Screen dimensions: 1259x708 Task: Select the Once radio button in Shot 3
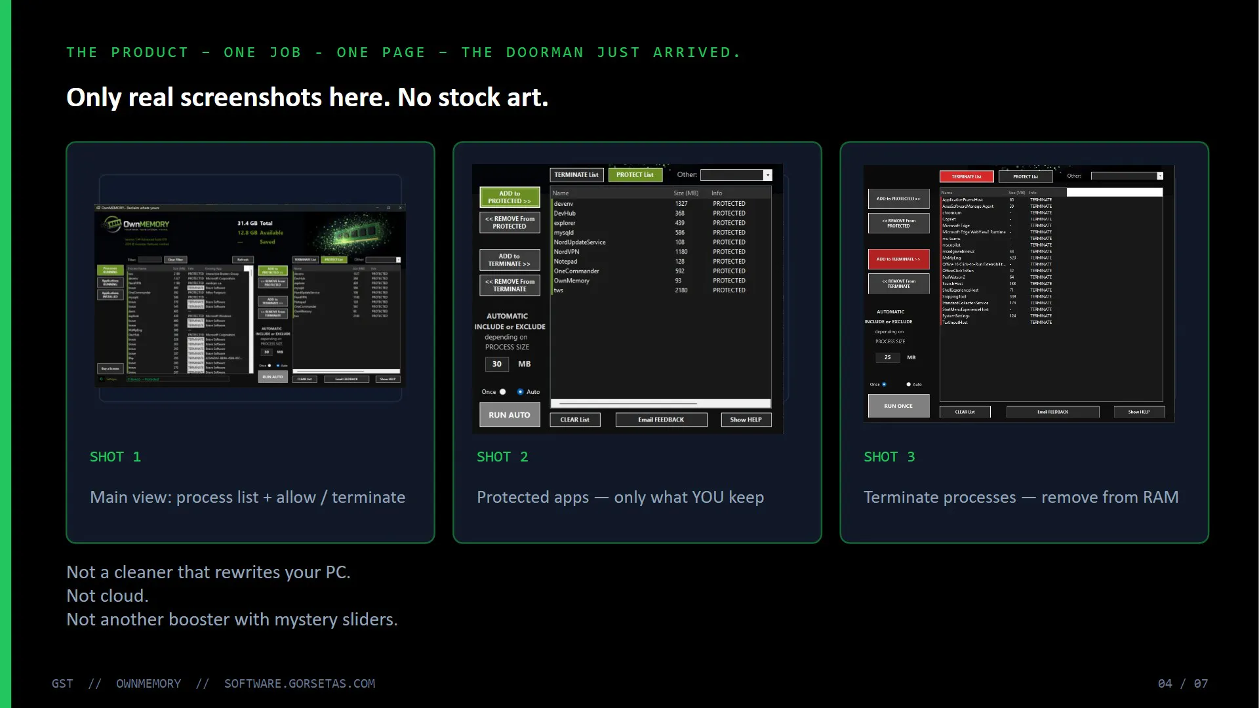(884, 384)
